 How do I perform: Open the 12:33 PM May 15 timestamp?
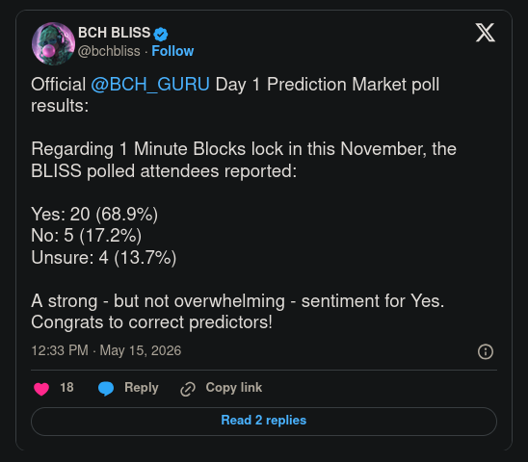coord(106,350)
